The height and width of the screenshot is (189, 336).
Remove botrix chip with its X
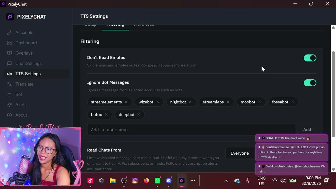coord(106,114)
